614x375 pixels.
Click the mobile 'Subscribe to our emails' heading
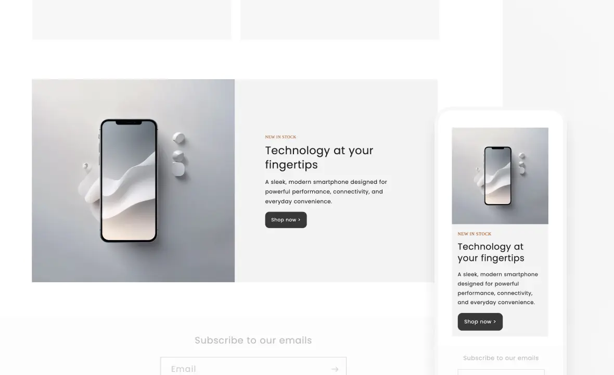pos(501,358)
